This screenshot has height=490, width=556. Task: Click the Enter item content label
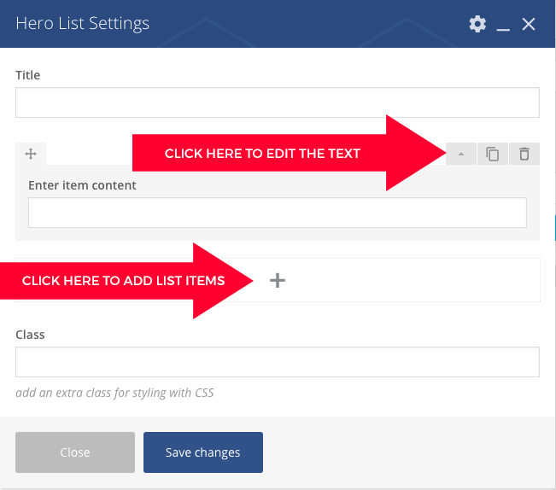pos(82,185)
